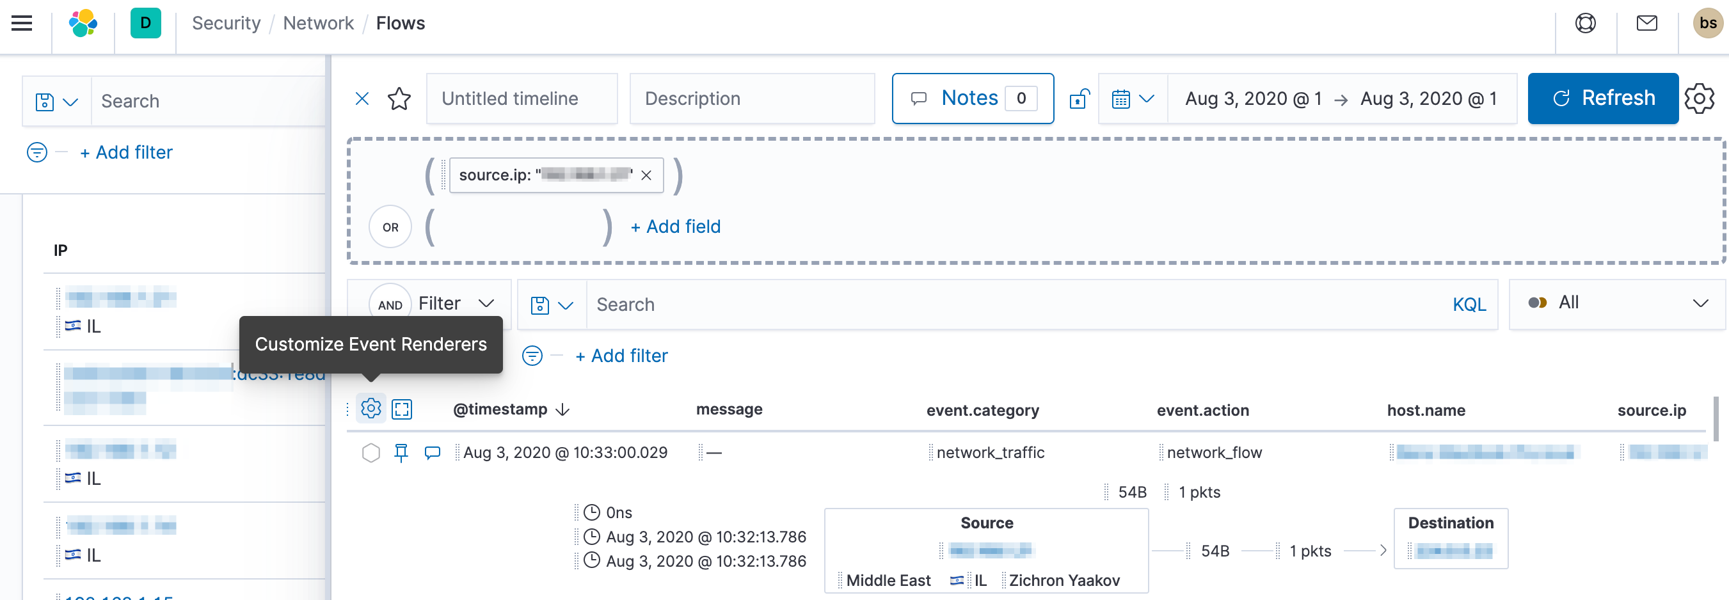The image size is (1729, 600).
Task: Click the Add field link
Action: (x=674, y=227)
